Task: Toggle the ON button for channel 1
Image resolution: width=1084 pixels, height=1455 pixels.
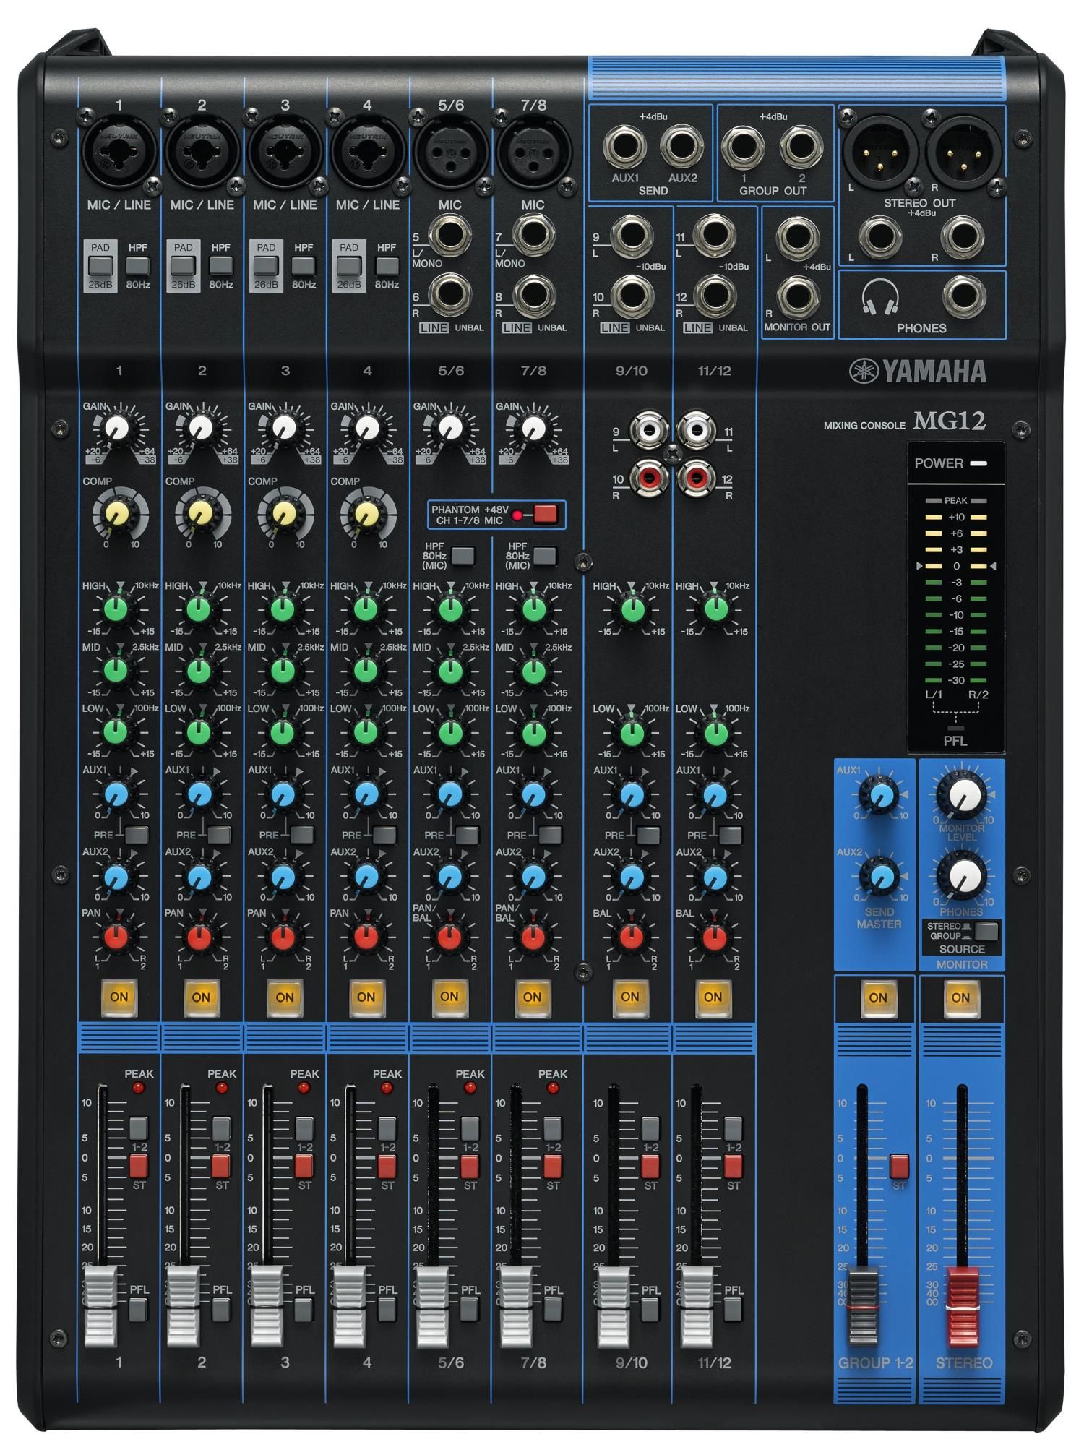Action: [x=119, y=997]
